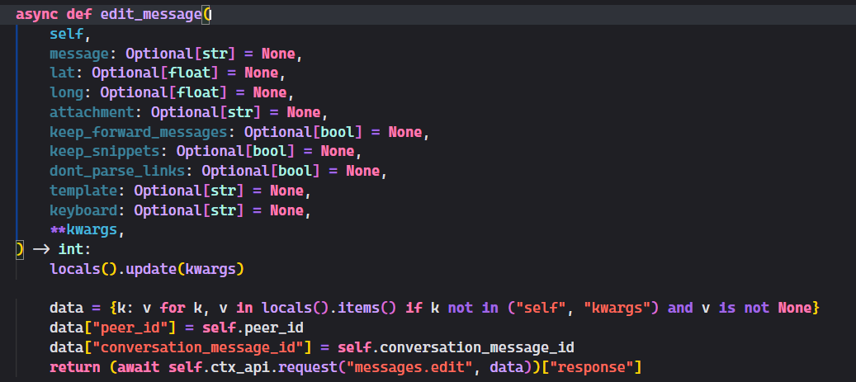Click the attachment parameter name
The height and width of the screenshot is (382, 856).
coord(92,112)
